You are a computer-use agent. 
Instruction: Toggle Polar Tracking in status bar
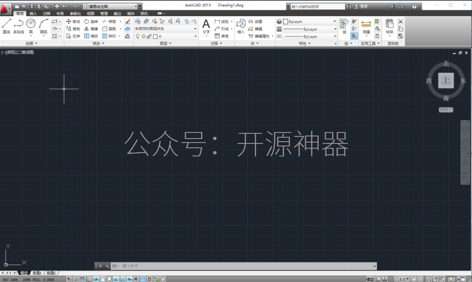[96, 279]
